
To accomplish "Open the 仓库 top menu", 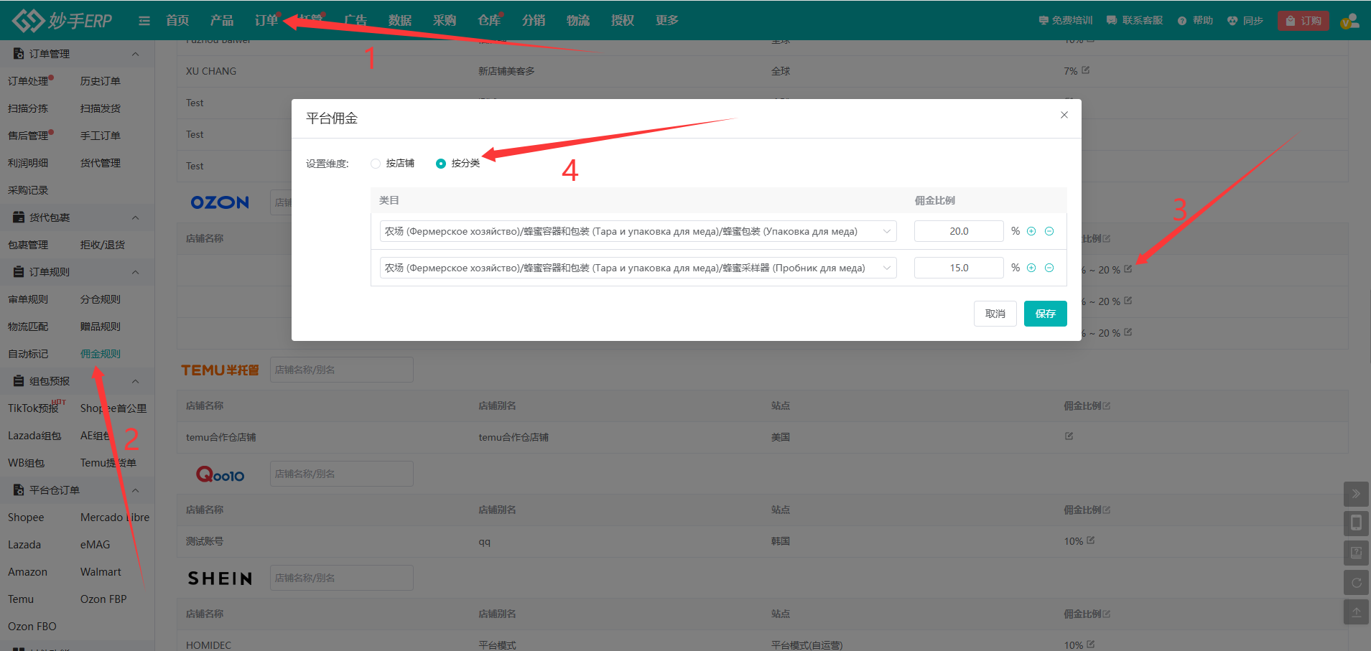I will [489, 21].
